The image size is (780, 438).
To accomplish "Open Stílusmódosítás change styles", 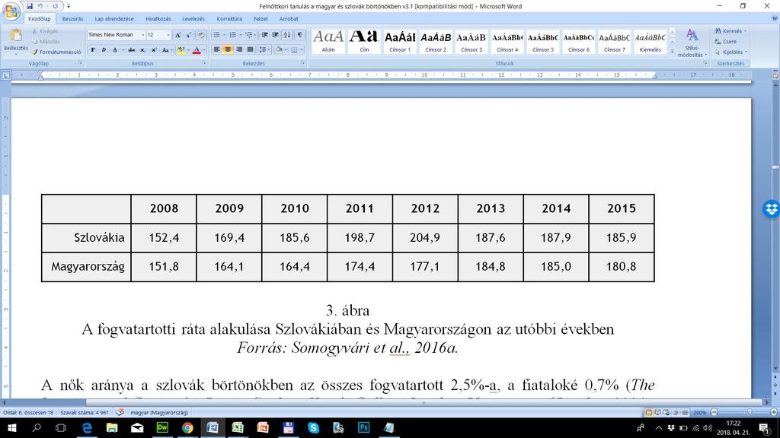I will 692,43.
